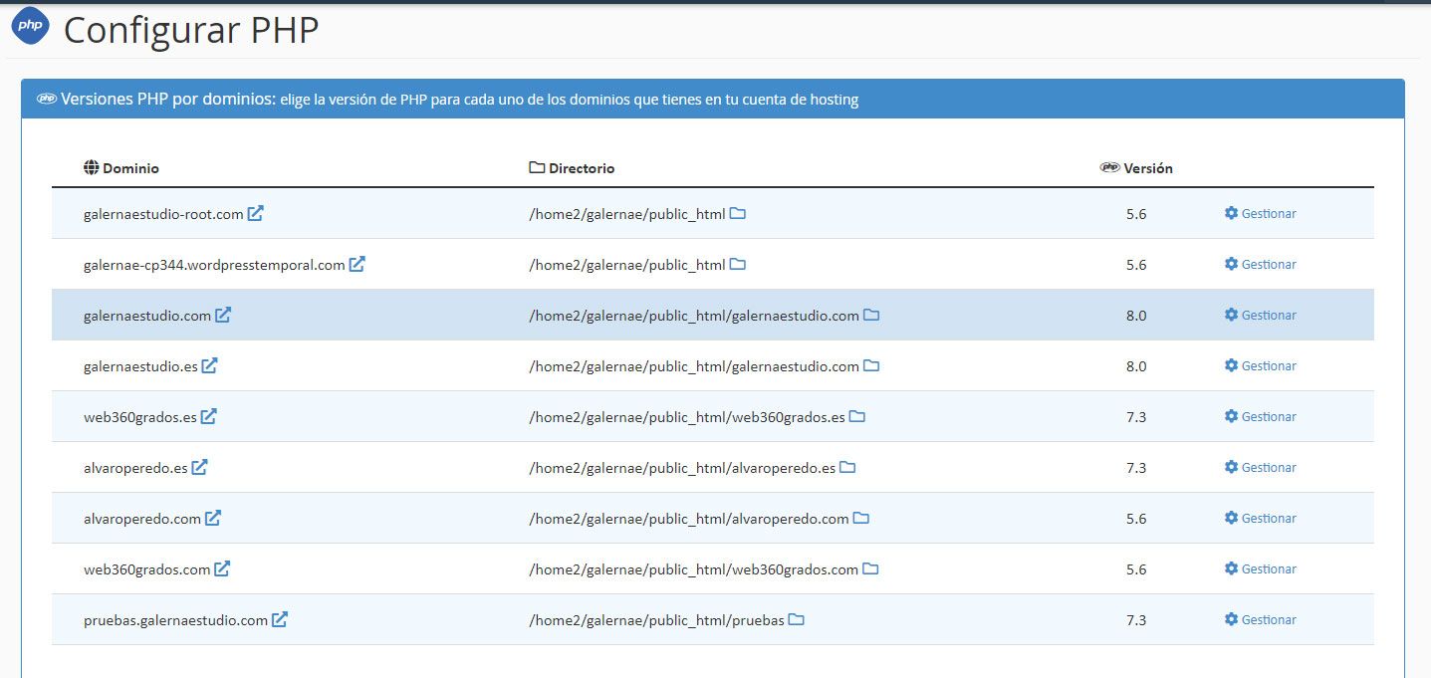Open external link icon for galernaestudio.es
Viewport: 1431px width, 678px height.
210,365
